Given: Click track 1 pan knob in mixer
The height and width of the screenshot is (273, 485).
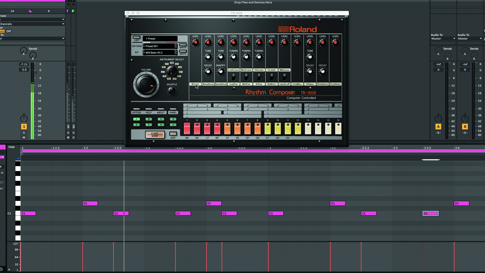Looking at the screenshot, I should [x=24, y=118].
